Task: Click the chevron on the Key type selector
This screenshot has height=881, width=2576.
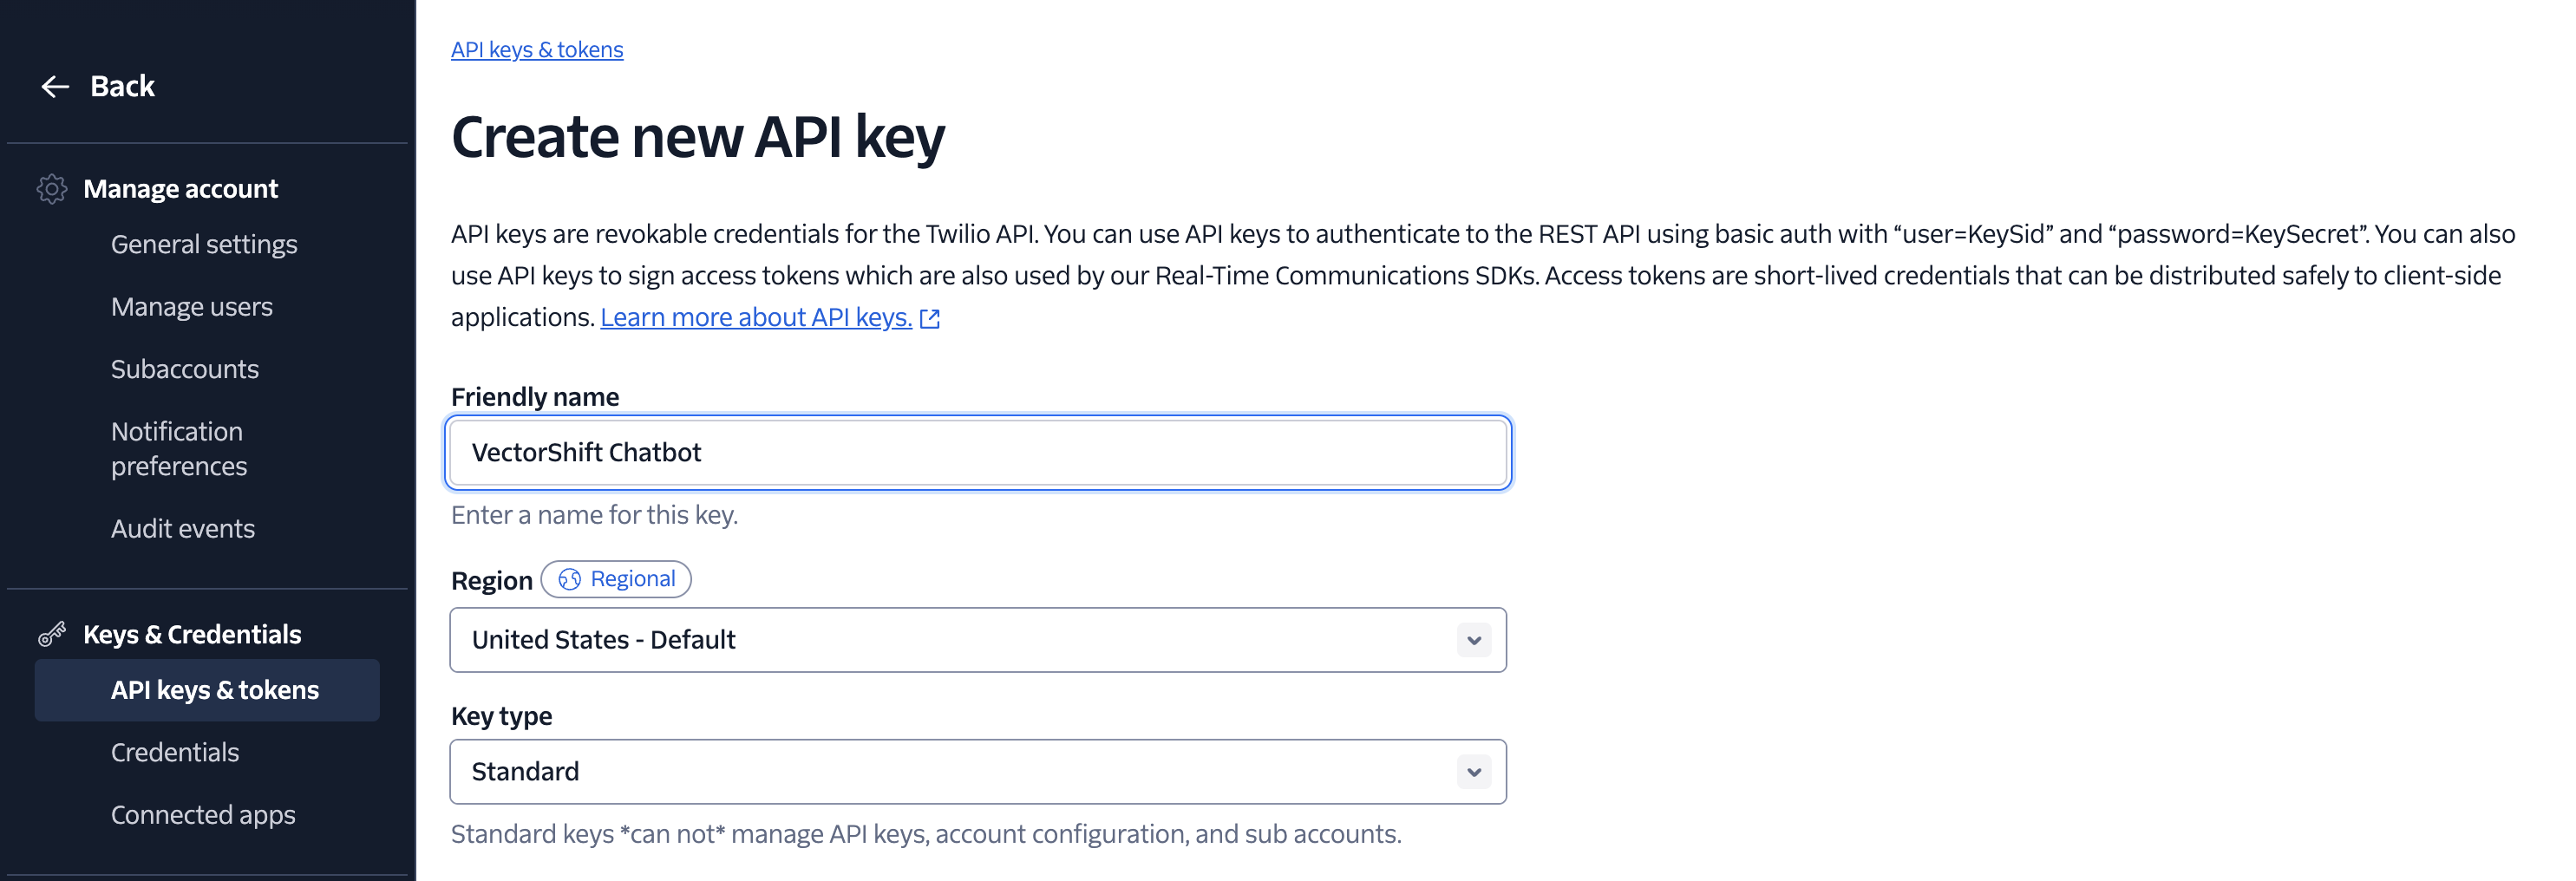Action: tap(1472, 771)
